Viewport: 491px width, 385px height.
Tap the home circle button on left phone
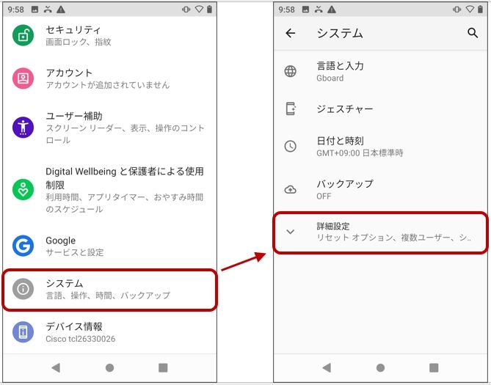[x=109, y=367]
